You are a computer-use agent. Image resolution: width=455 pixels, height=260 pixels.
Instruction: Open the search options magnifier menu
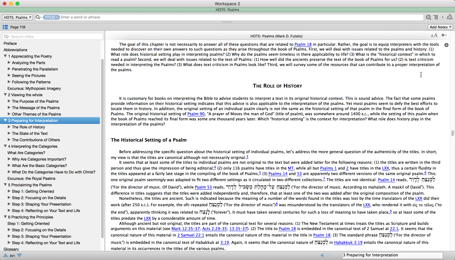click(38, 17)
